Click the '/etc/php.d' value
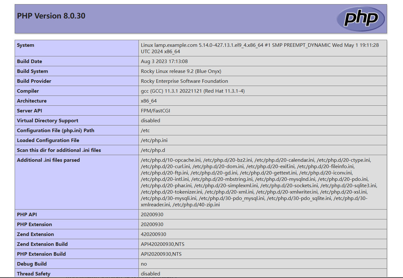 coord(153,150)
